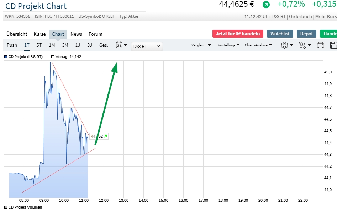Viewport: 337px width, 210px height.
Task: Click the 11:12:42 Uhr L&S RT timestamp
Action: pos(265,17)
